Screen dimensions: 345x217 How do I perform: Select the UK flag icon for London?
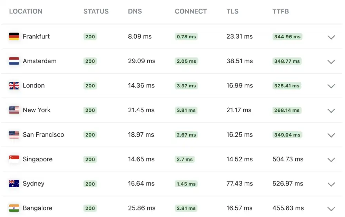(14, 86)
